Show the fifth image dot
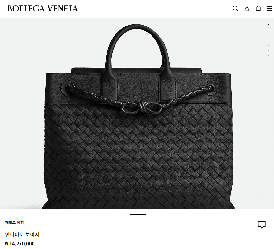 pos(268,45)
